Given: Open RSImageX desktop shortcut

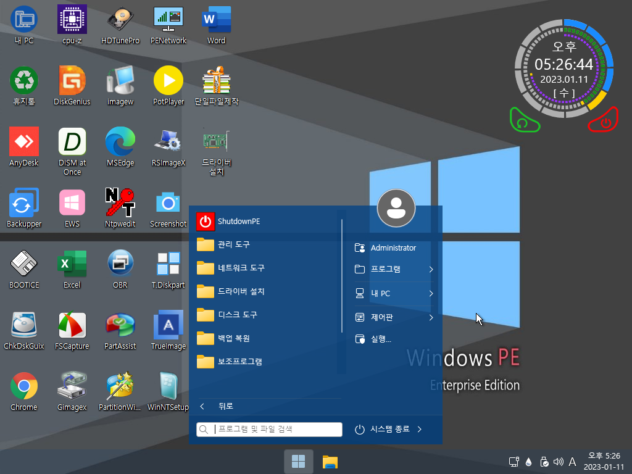Looking at the screenshot, I should click(x=168, y=147).
